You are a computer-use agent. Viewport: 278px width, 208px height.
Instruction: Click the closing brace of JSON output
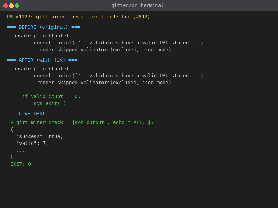12,157
